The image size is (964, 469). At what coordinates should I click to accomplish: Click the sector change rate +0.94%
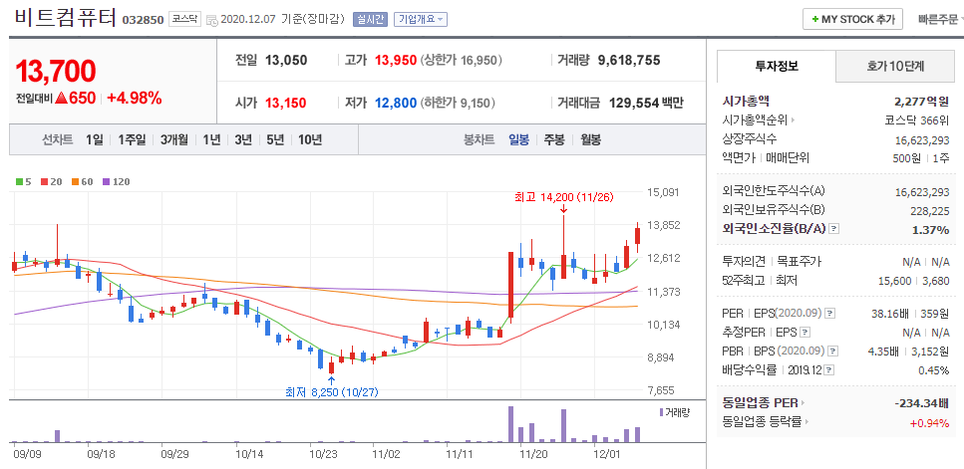coord(930,422)
